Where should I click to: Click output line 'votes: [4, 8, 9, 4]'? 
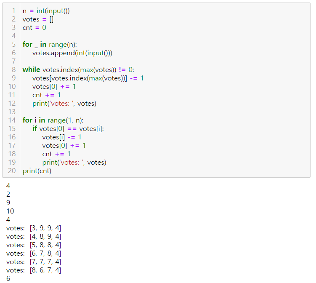pos(34,236)
